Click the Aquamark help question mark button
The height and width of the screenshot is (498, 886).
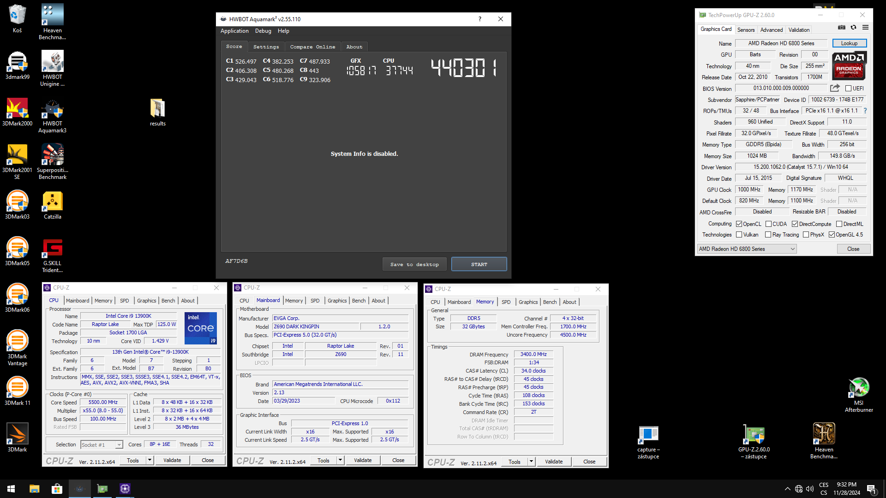[480, 19]
